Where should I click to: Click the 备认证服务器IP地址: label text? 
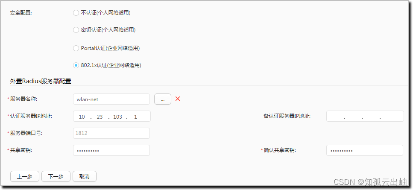pyautogui.click(x=287, y=116)
